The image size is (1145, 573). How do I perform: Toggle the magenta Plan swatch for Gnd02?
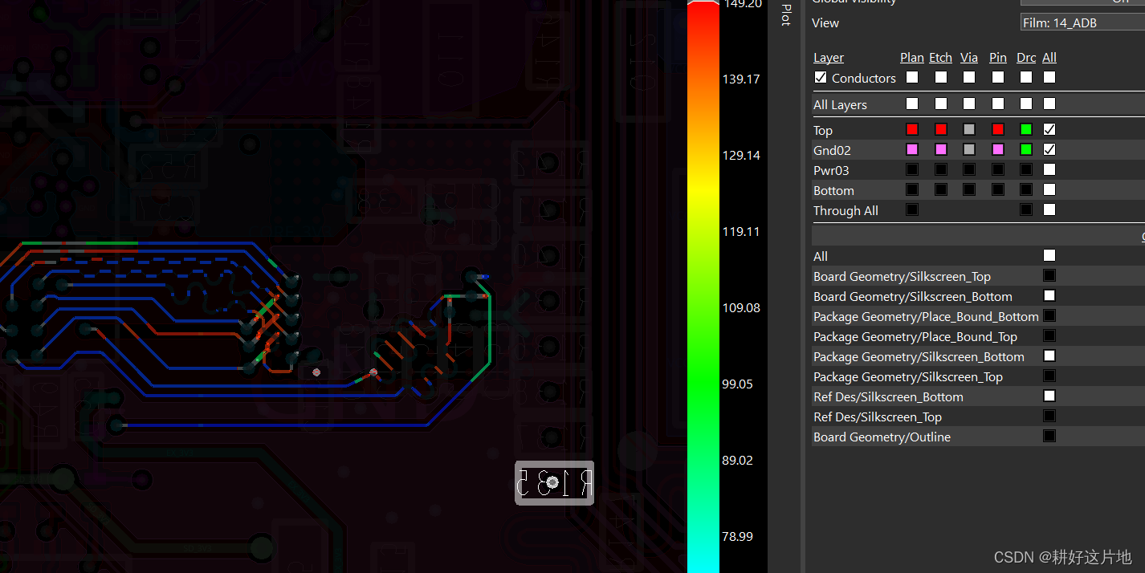(x=912, y=148)
